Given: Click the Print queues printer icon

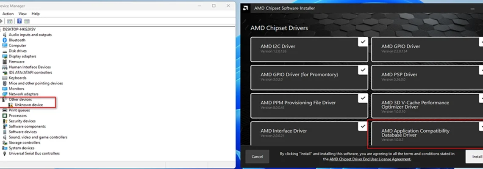Looking at the screenshot, I should 5,110.
